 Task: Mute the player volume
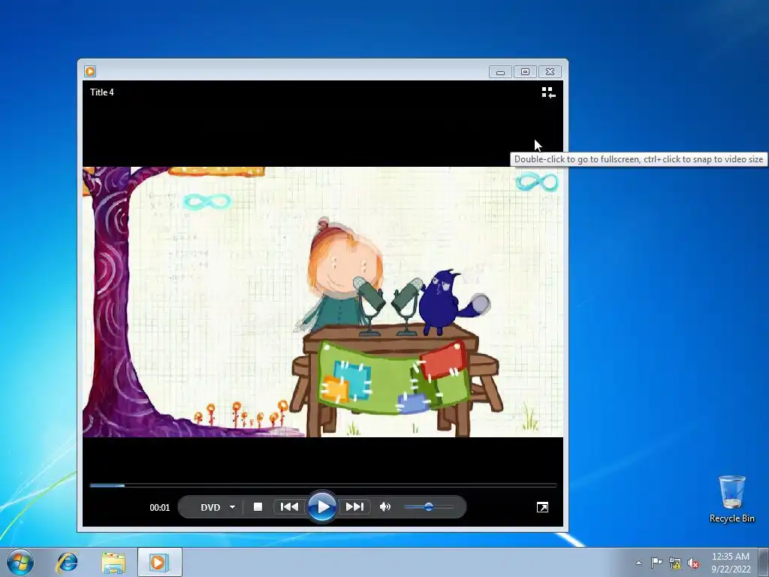(x=385, y=507)
